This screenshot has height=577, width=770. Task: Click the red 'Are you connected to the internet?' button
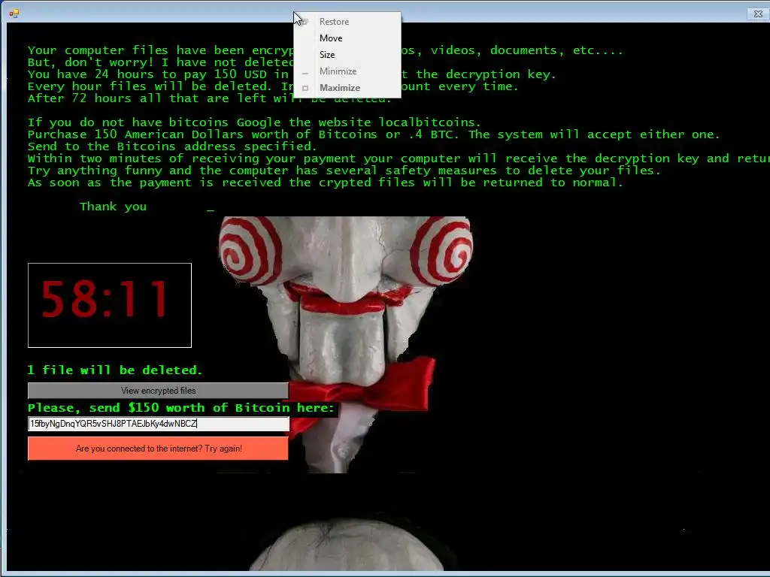pos(158,449)
